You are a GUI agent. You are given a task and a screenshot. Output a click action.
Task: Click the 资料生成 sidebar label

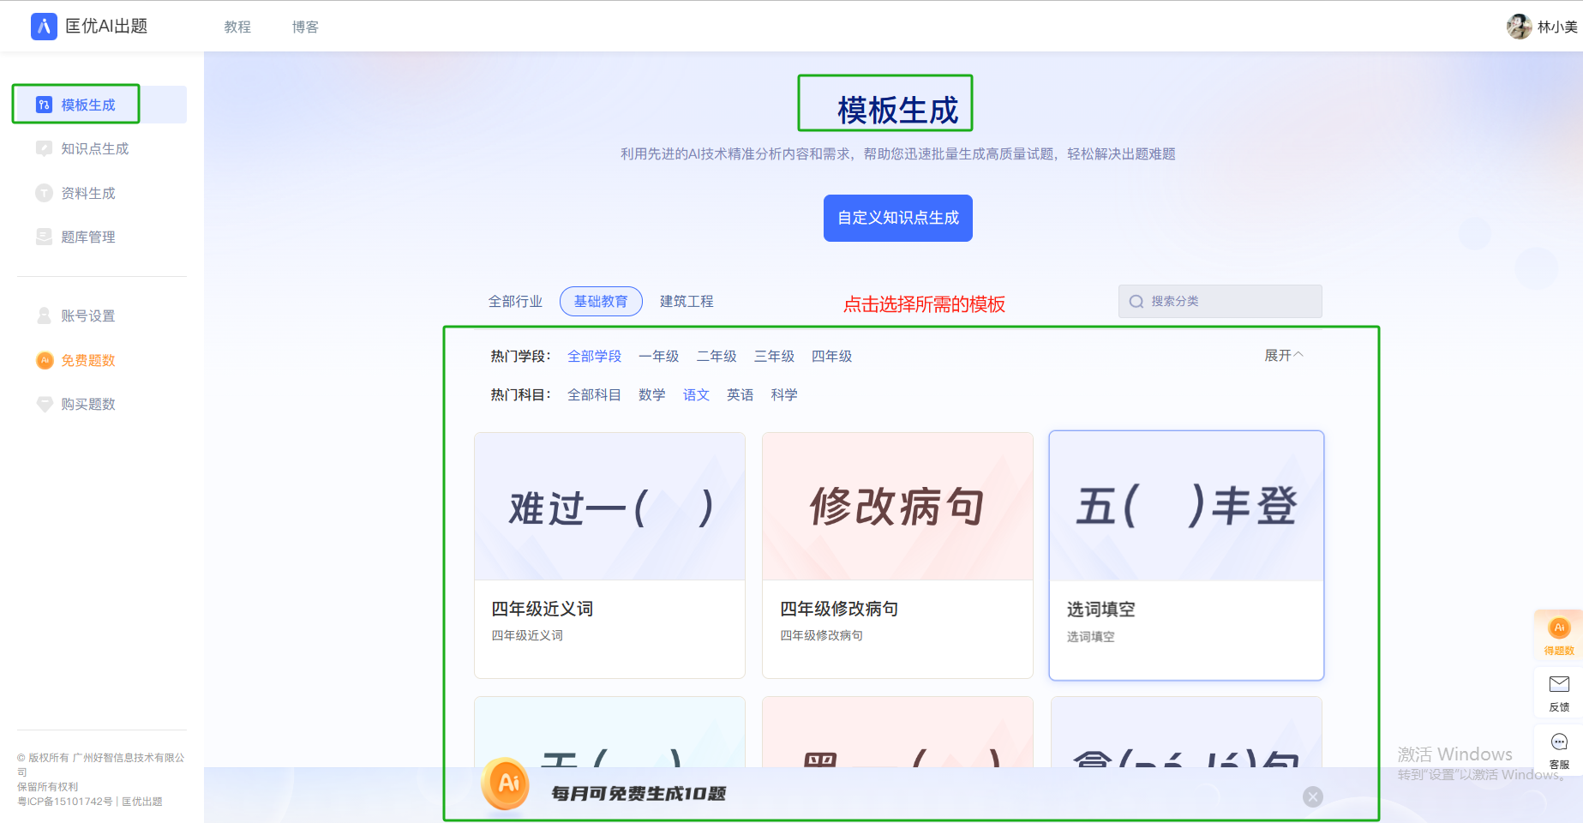tap(88, 193)
